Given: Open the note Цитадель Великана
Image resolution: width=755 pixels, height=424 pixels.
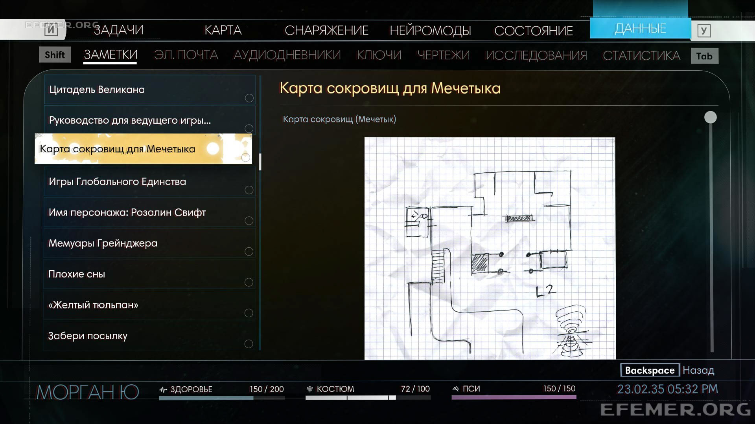Looking at the screenshot, I should click(150, 90).
